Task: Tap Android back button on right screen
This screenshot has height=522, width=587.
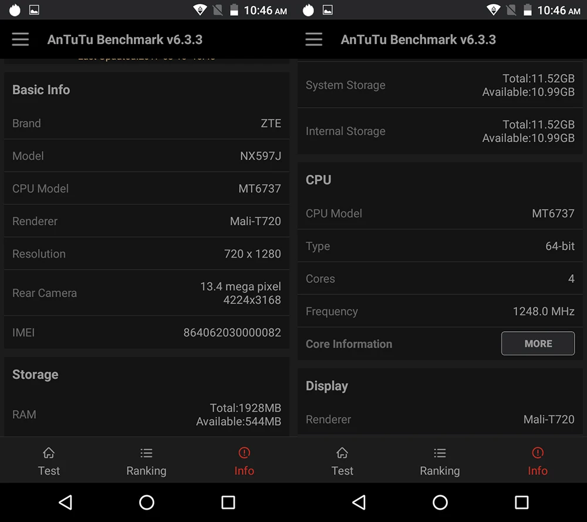Action: click(x=359, y=502)
